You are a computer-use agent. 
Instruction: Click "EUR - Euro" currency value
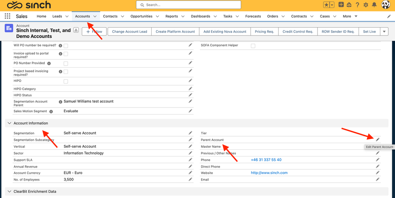pos(73,173)
